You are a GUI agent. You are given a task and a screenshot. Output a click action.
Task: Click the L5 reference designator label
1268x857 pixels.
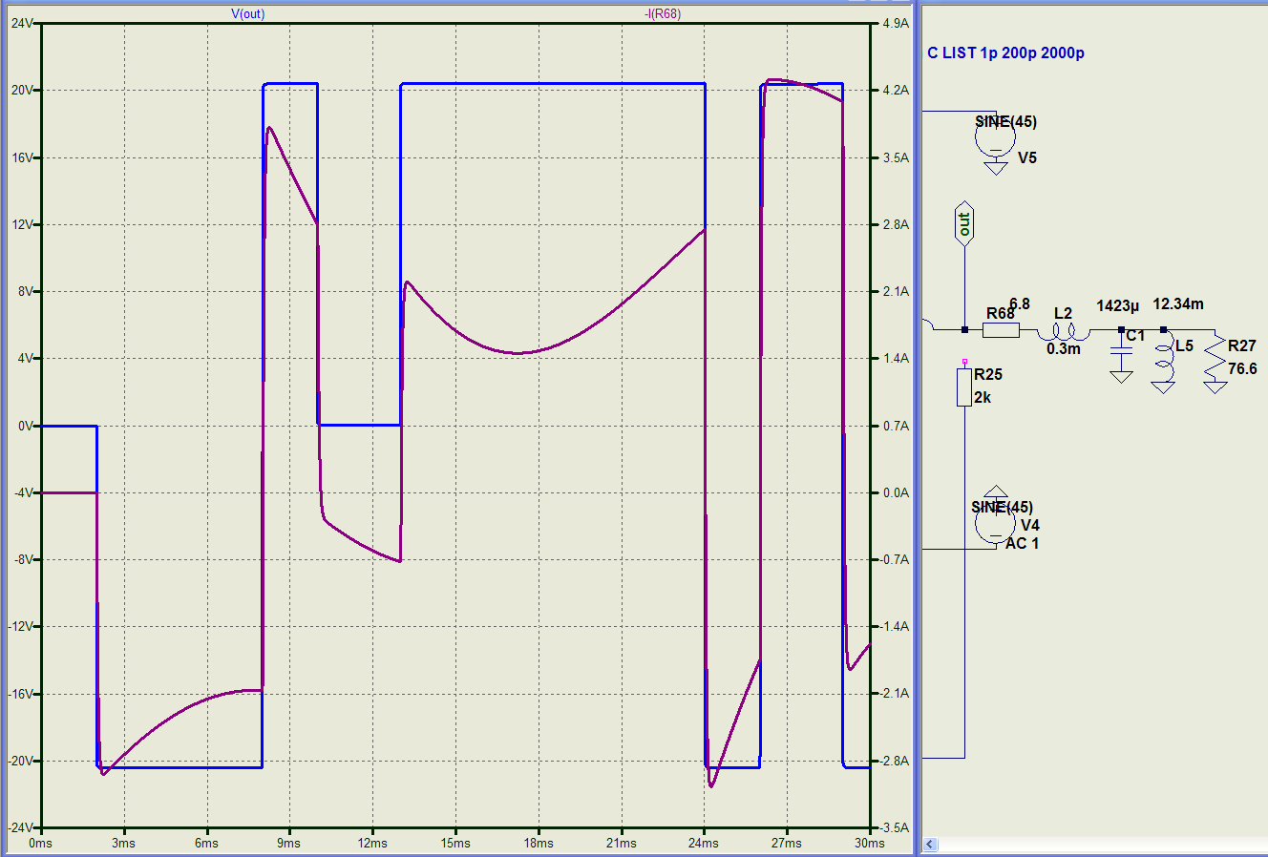click(x=1184, y=345)
